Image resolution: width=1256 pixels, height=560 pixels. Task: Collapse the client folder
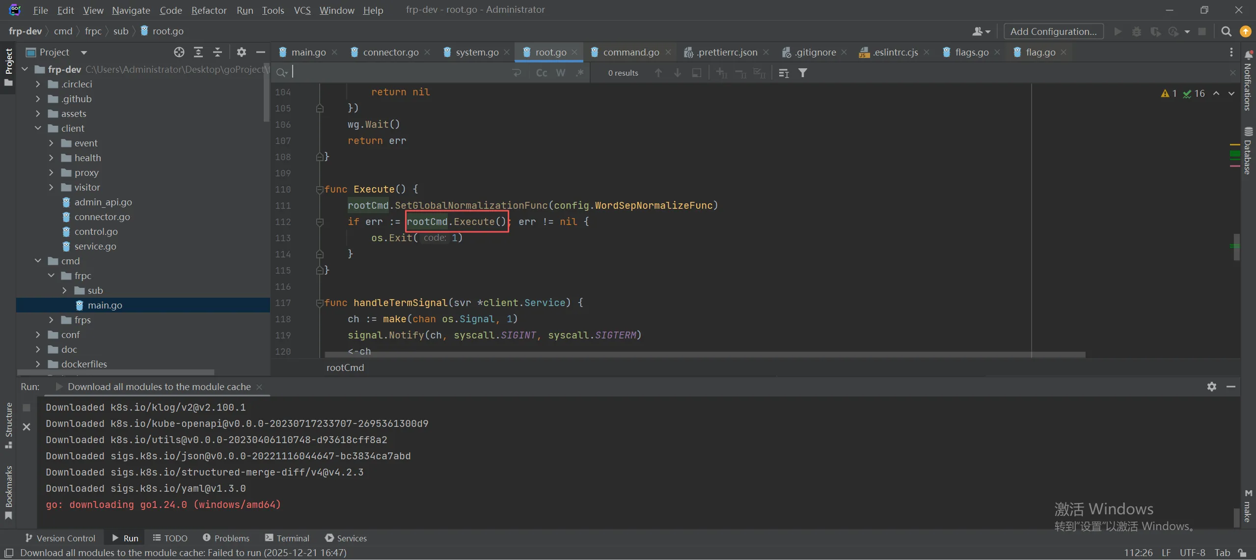pyautogui.click(x=38, y=128)
